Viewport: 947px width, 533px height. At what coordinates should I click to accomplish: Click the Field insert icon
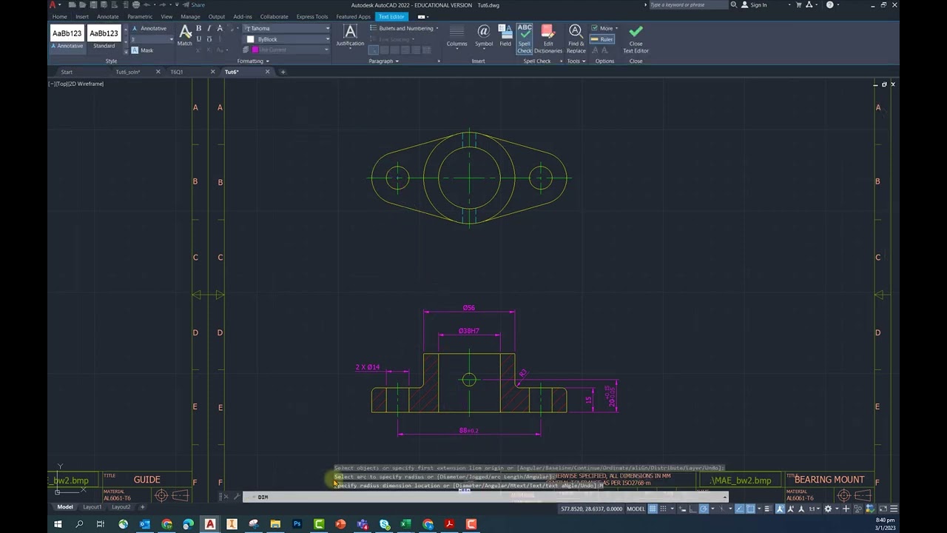tap(505, 36)
